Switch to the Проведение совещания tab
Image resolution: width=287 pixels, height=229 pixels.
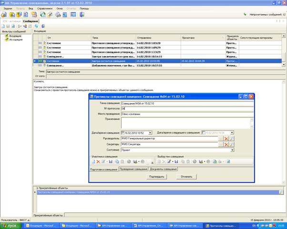[133, 169]
